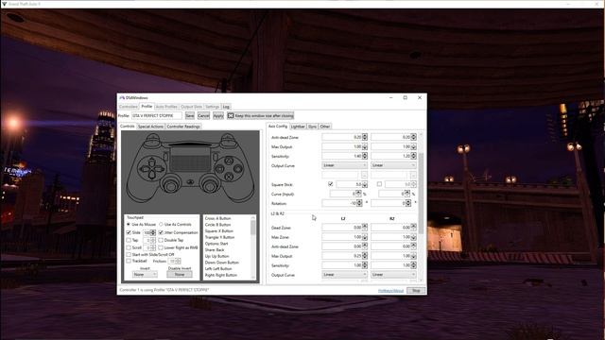Uncheck left stick Square Stick checkbox
The width and height of the screenshot is (605, 340).
(x=331, y=184)
